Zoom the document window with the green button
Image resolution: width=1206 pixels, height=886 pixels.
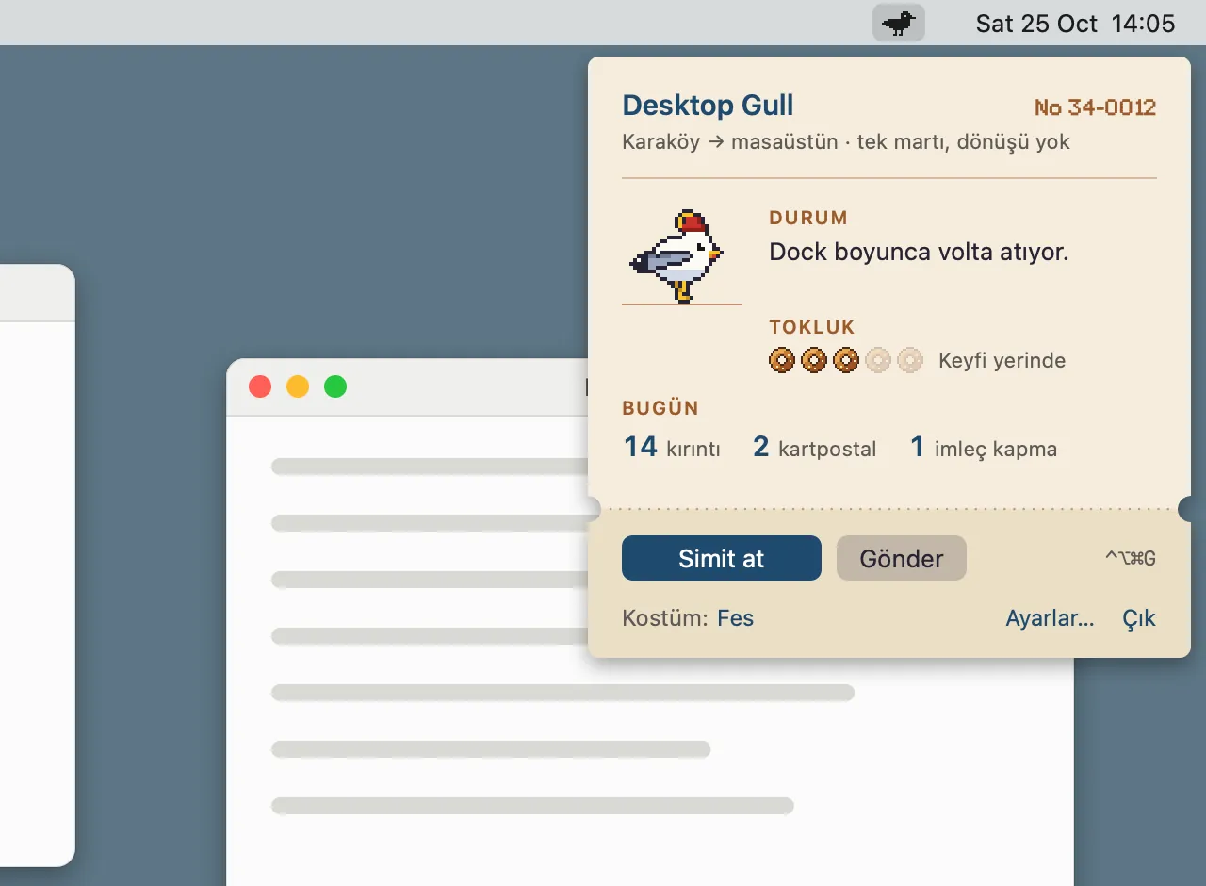(335, 386)
